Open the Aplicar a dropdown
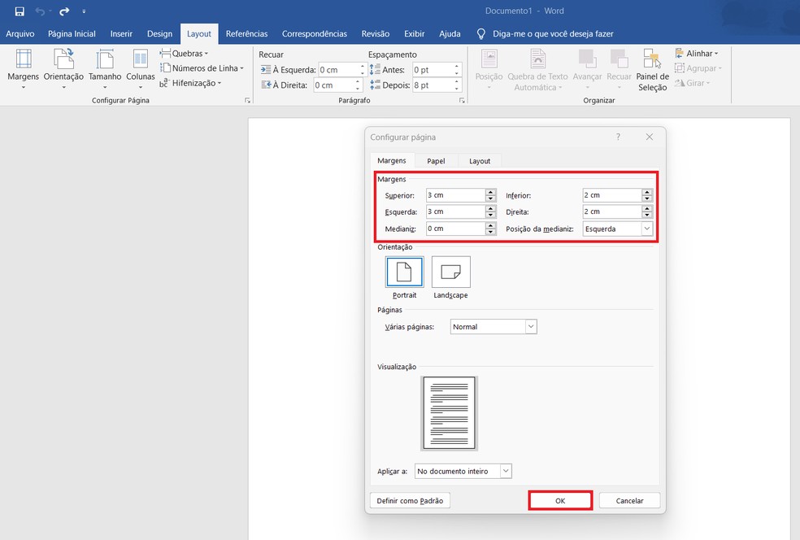 (506, 471)
